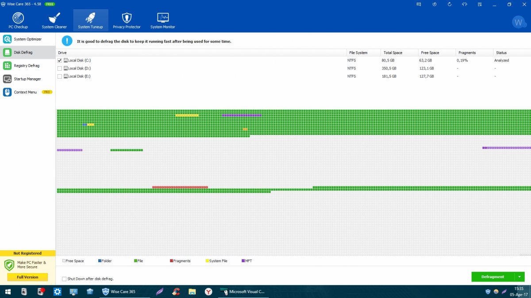Open the PC Checkup tab

(18, 20)
